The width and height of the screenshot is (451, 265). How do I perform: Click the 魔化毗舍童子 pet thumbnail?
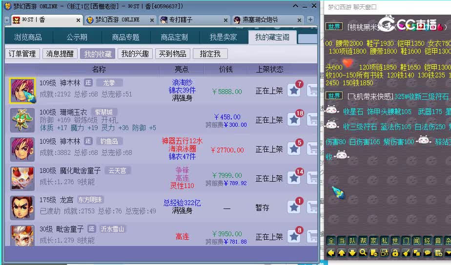(22, 178)
